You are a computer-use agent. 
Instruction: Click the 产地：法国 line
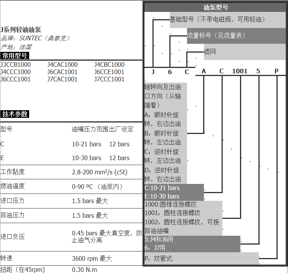(x=16, y=47)
